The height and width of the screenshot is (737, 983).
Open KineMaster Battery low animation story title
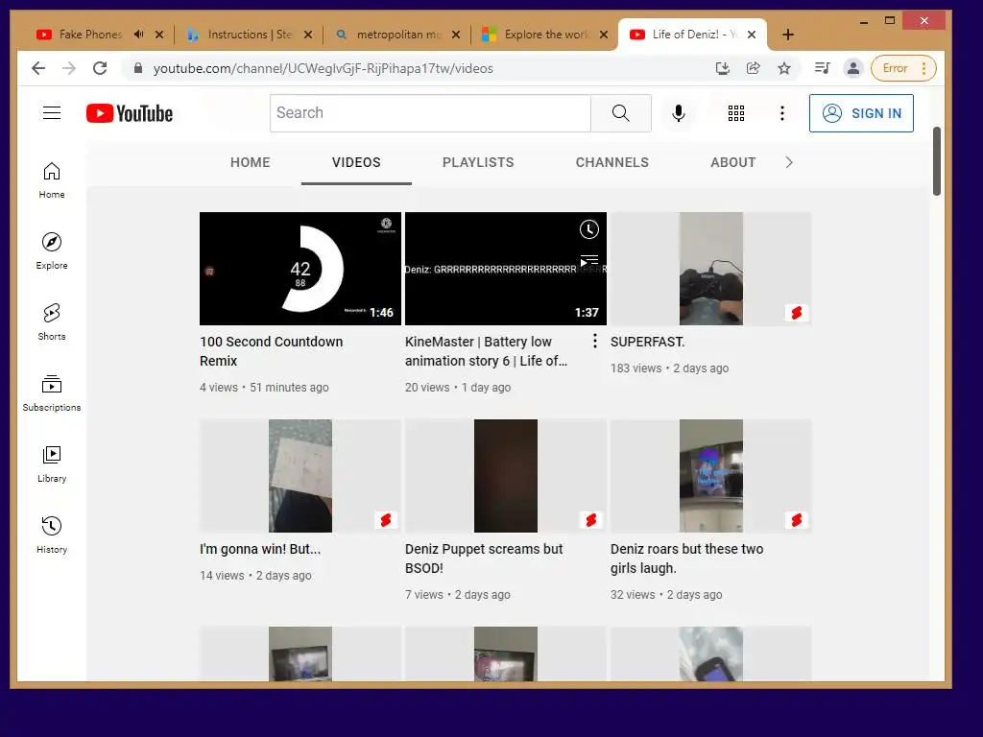[486, 351]
